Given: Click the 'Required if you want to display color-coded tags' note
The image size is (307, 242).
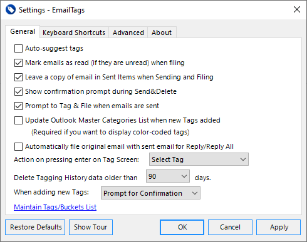Looking at the screenshot, I should [110, 132].
